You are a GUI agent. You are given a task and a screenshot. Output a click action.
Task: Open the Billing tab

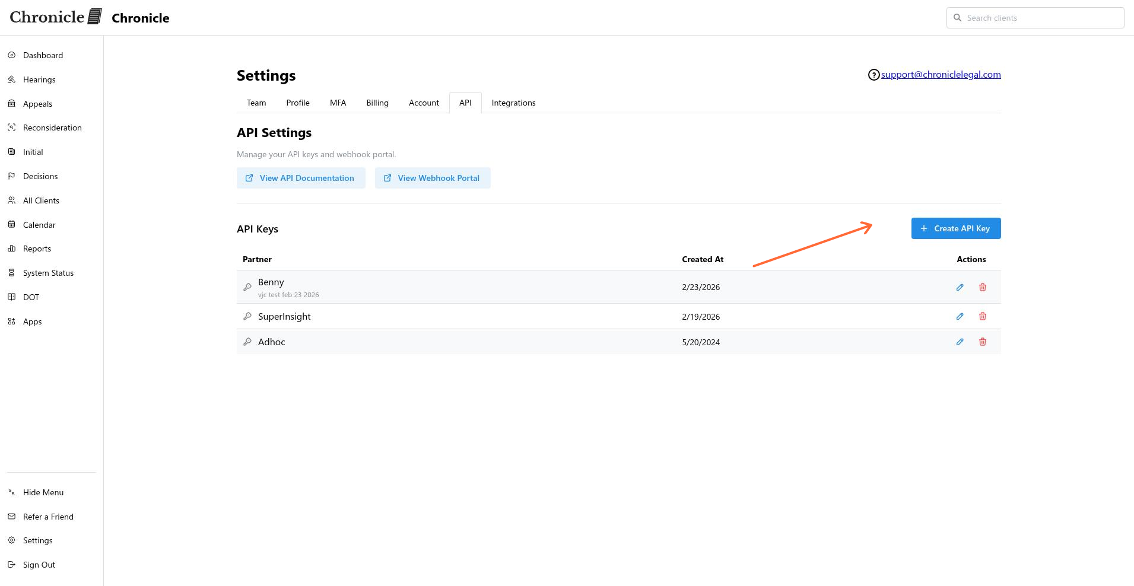coord(377,103)
